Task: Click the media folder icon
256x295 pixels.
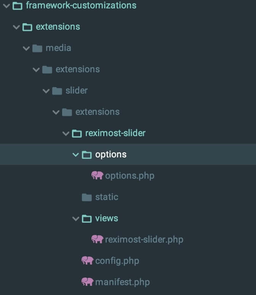Action: [37, 48]
